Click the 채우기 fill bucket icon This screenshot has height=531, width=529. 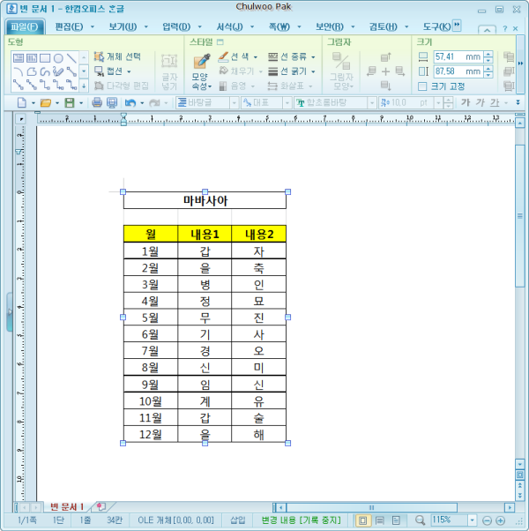pyautogui.click(x=223, y=71)
